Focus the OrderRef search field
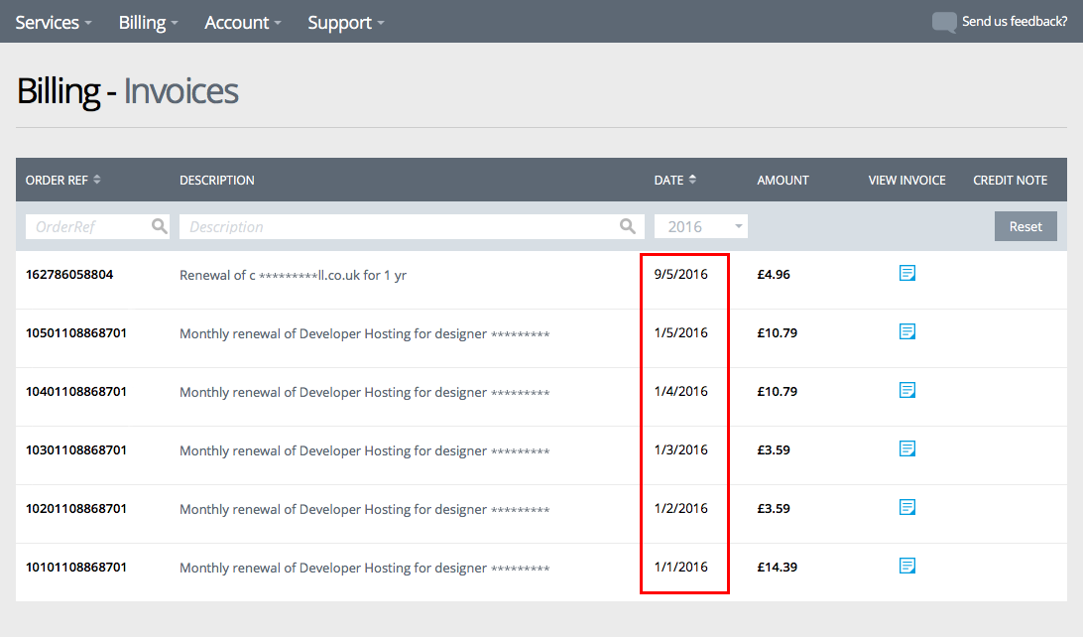 pyautogui.click(x=97, y=226)
